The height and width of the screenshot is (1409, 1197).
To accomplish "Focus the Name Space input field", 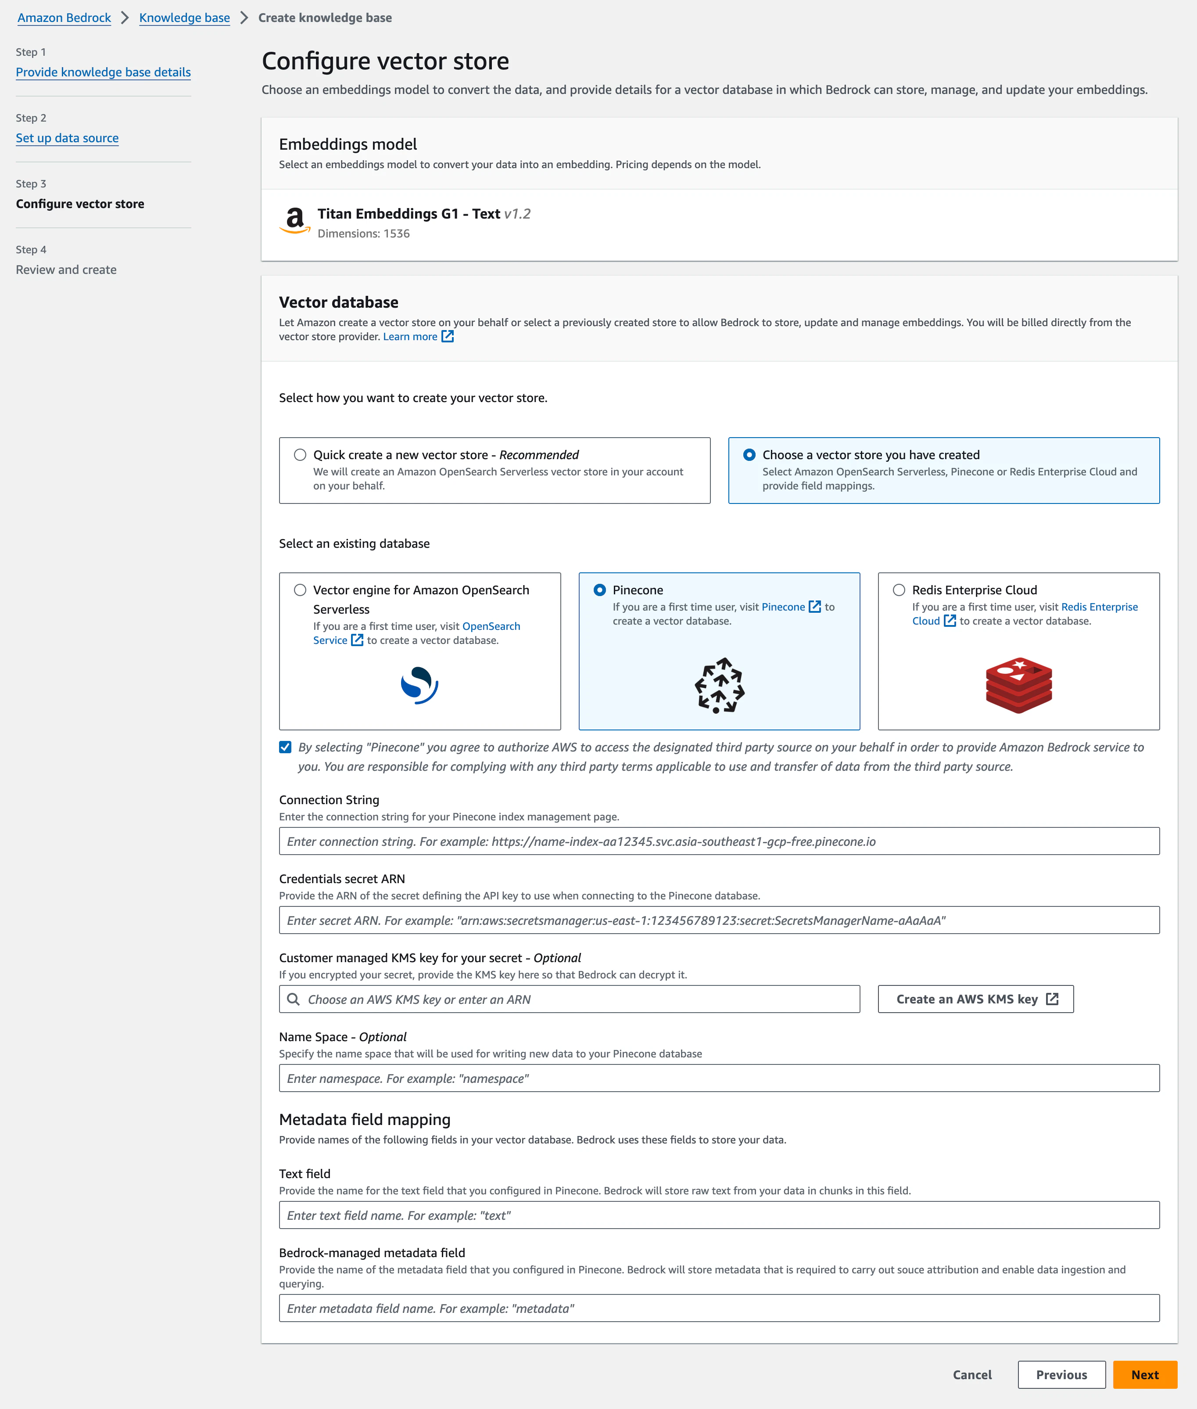I will coord(719,1078).
